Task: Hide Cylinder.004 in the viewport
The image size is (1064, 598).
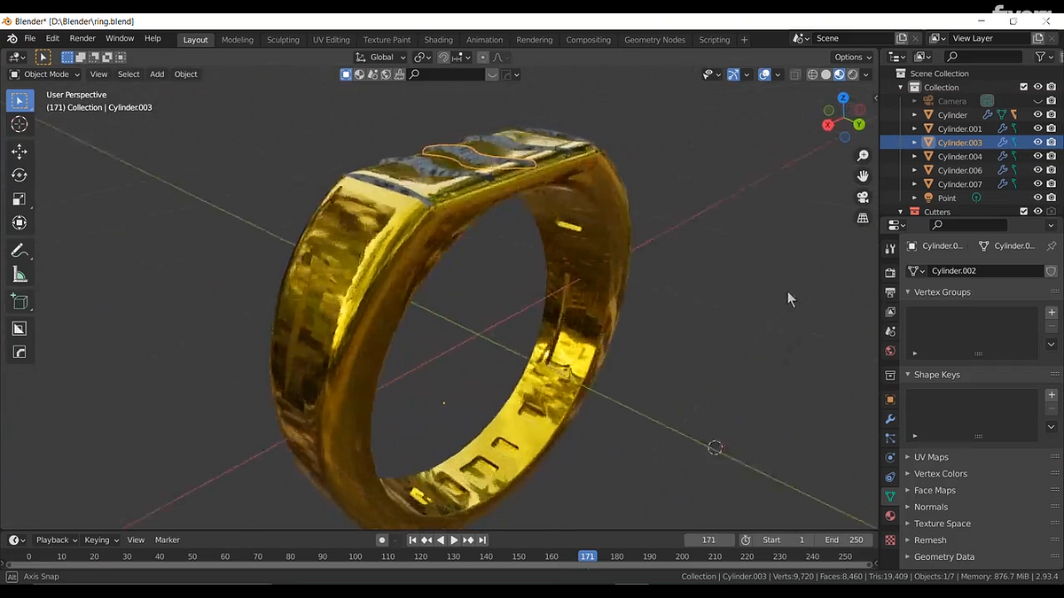Action: coord(1037,156)
